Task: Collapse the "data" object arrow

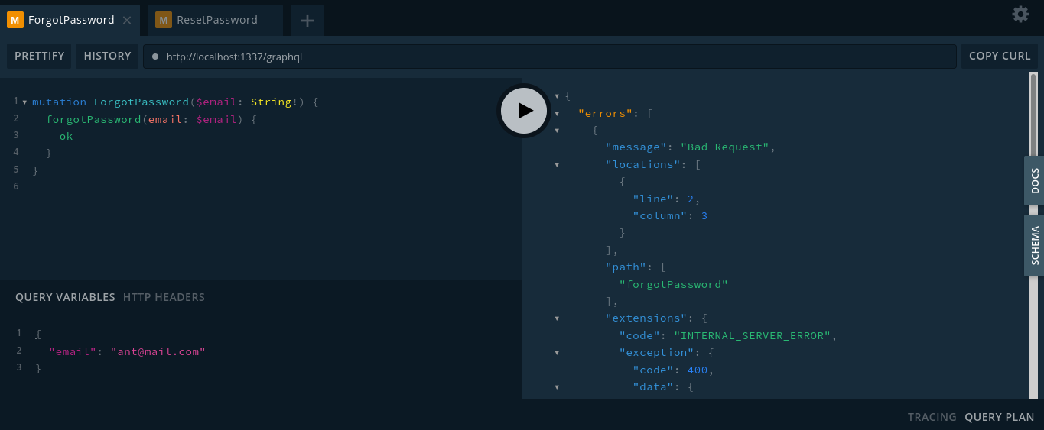Action: tap(557, 387)
